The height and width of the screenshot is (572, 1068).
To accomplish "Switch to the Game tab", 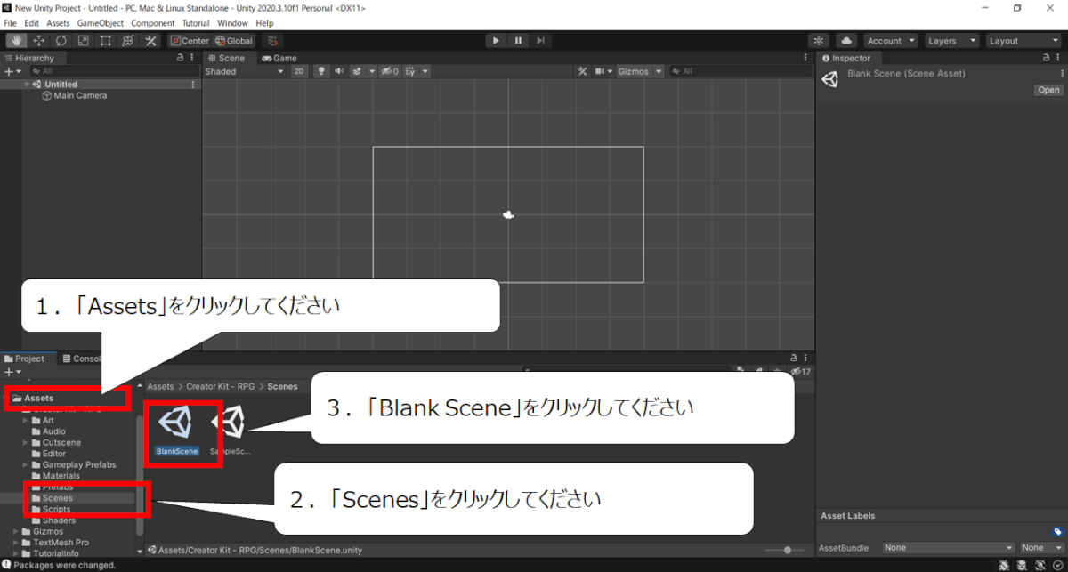I will pyautogui.click(x=279, y=59).
